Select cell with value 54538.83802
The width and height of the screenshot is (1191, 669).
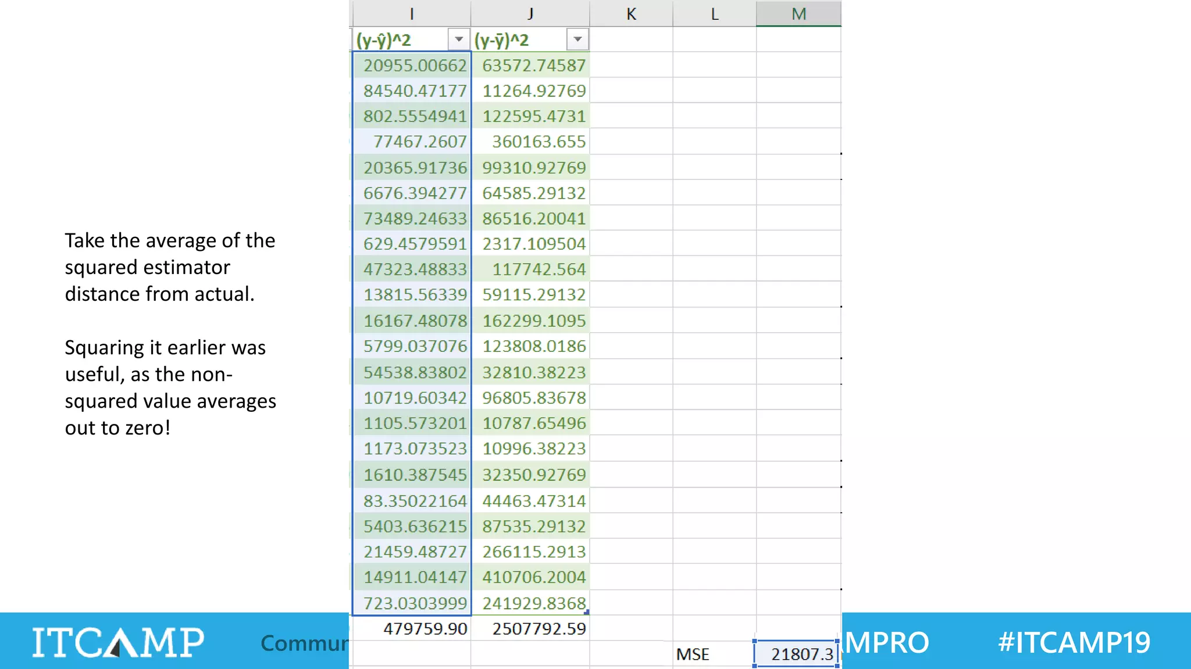pyautogui.click(x=412, y=372)
